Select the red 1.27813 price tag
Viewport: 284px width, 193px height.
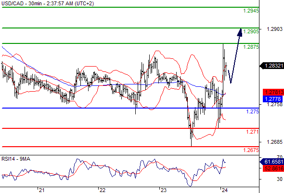click(273, 92)
